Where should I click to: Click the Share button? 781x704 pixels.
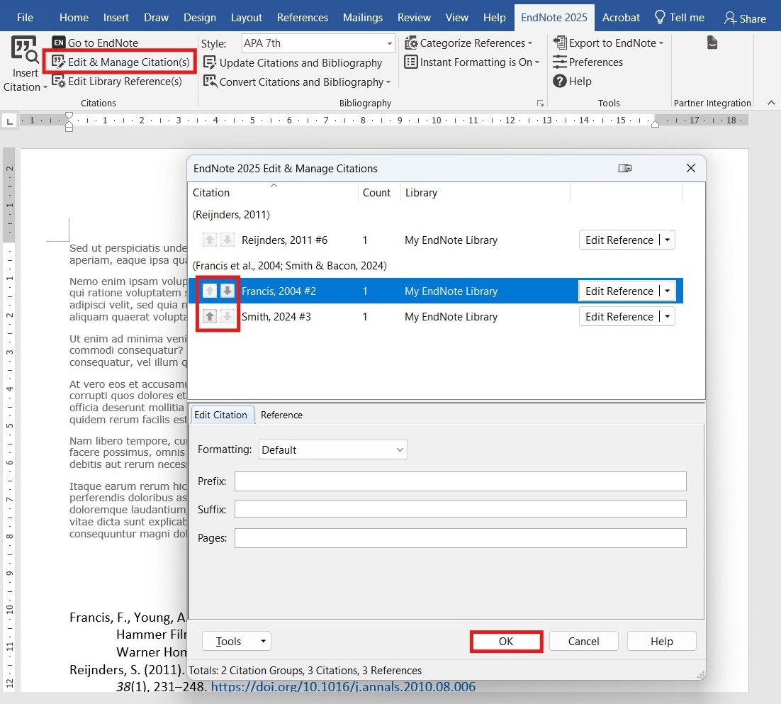pos(745,18)
